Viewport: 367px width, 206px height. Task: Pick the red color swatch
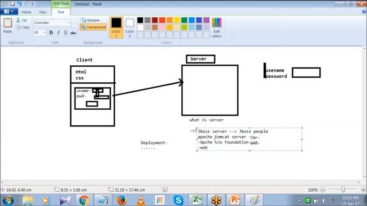pos(162,20)
